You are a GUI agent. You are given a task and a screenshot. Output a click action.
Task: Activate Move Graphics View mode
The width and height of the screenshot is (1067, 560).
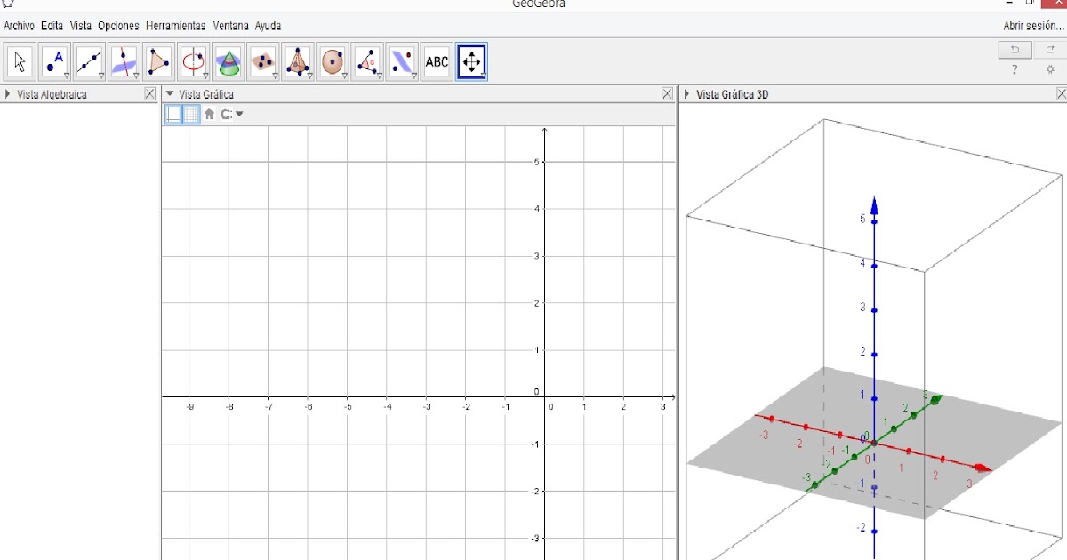[x=471, y=60]
